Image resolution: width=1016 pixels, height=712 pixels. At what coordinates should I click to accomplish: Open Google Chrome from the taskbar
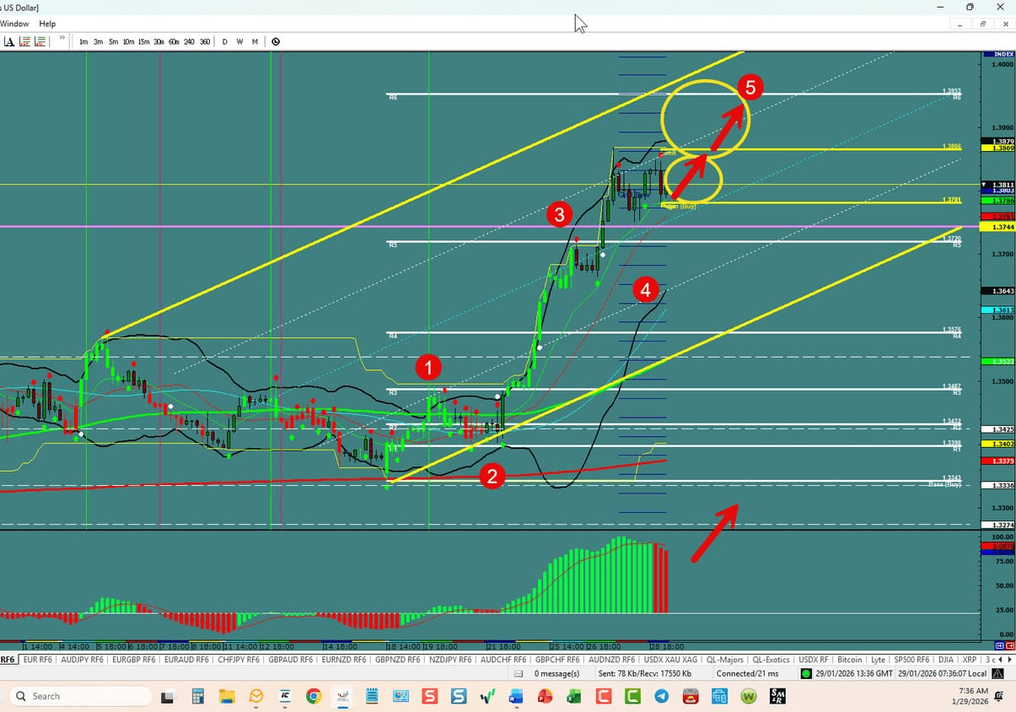point(313,696)
